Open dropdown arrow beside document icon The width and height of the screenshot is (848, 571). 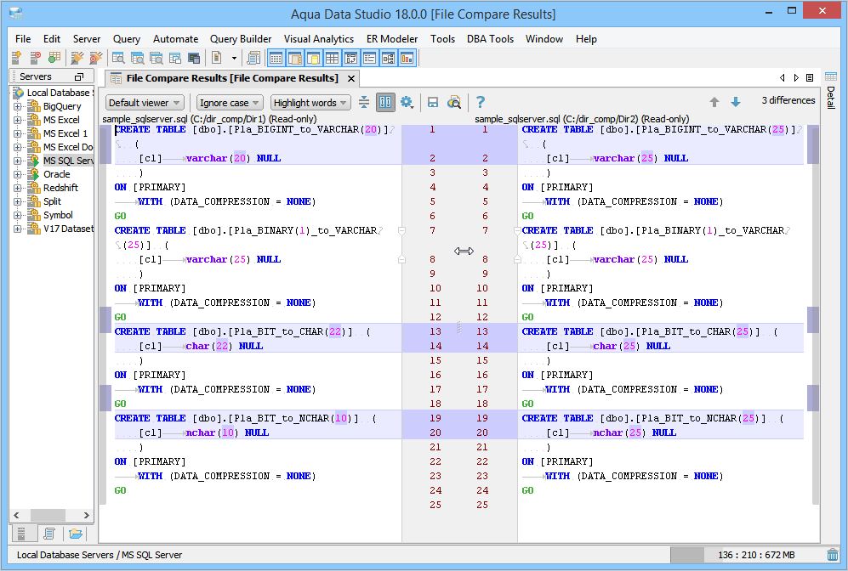click(234, 58)
